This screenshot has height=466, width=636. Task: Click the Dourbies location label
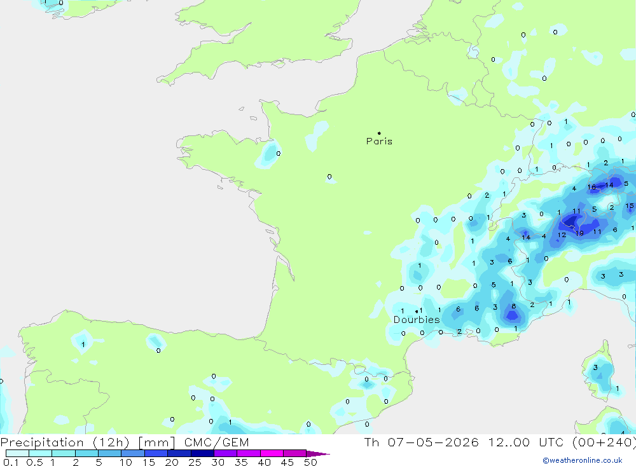[x=417, y=320]
